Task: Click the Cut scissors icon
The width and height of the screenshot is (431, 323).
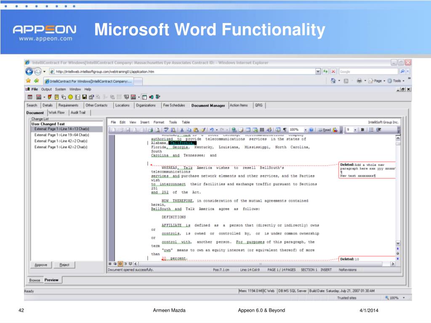Action: (x=182, y=130)
